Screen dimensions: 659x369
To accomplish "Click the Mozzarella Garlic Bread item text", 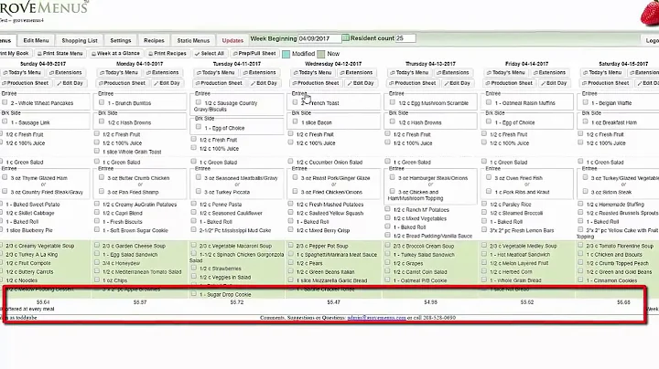I will point(332,280).
